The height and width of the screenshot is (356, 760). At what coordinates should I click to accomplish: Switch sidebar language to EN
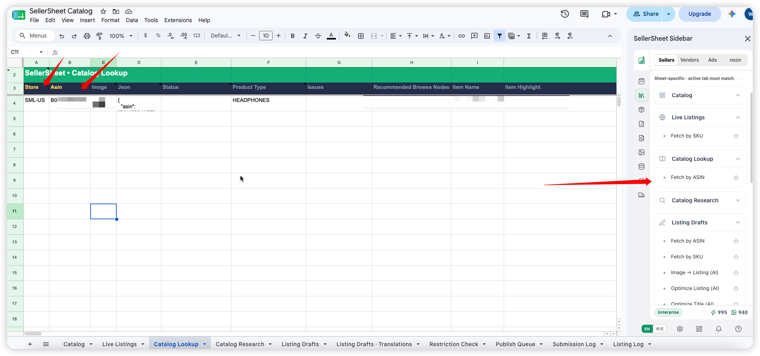coord(647,329)
